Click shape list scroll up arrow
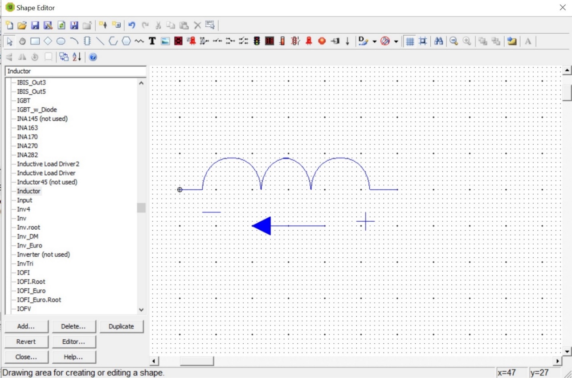The width and height of the screenshot is (572, 378). (141, 83)
